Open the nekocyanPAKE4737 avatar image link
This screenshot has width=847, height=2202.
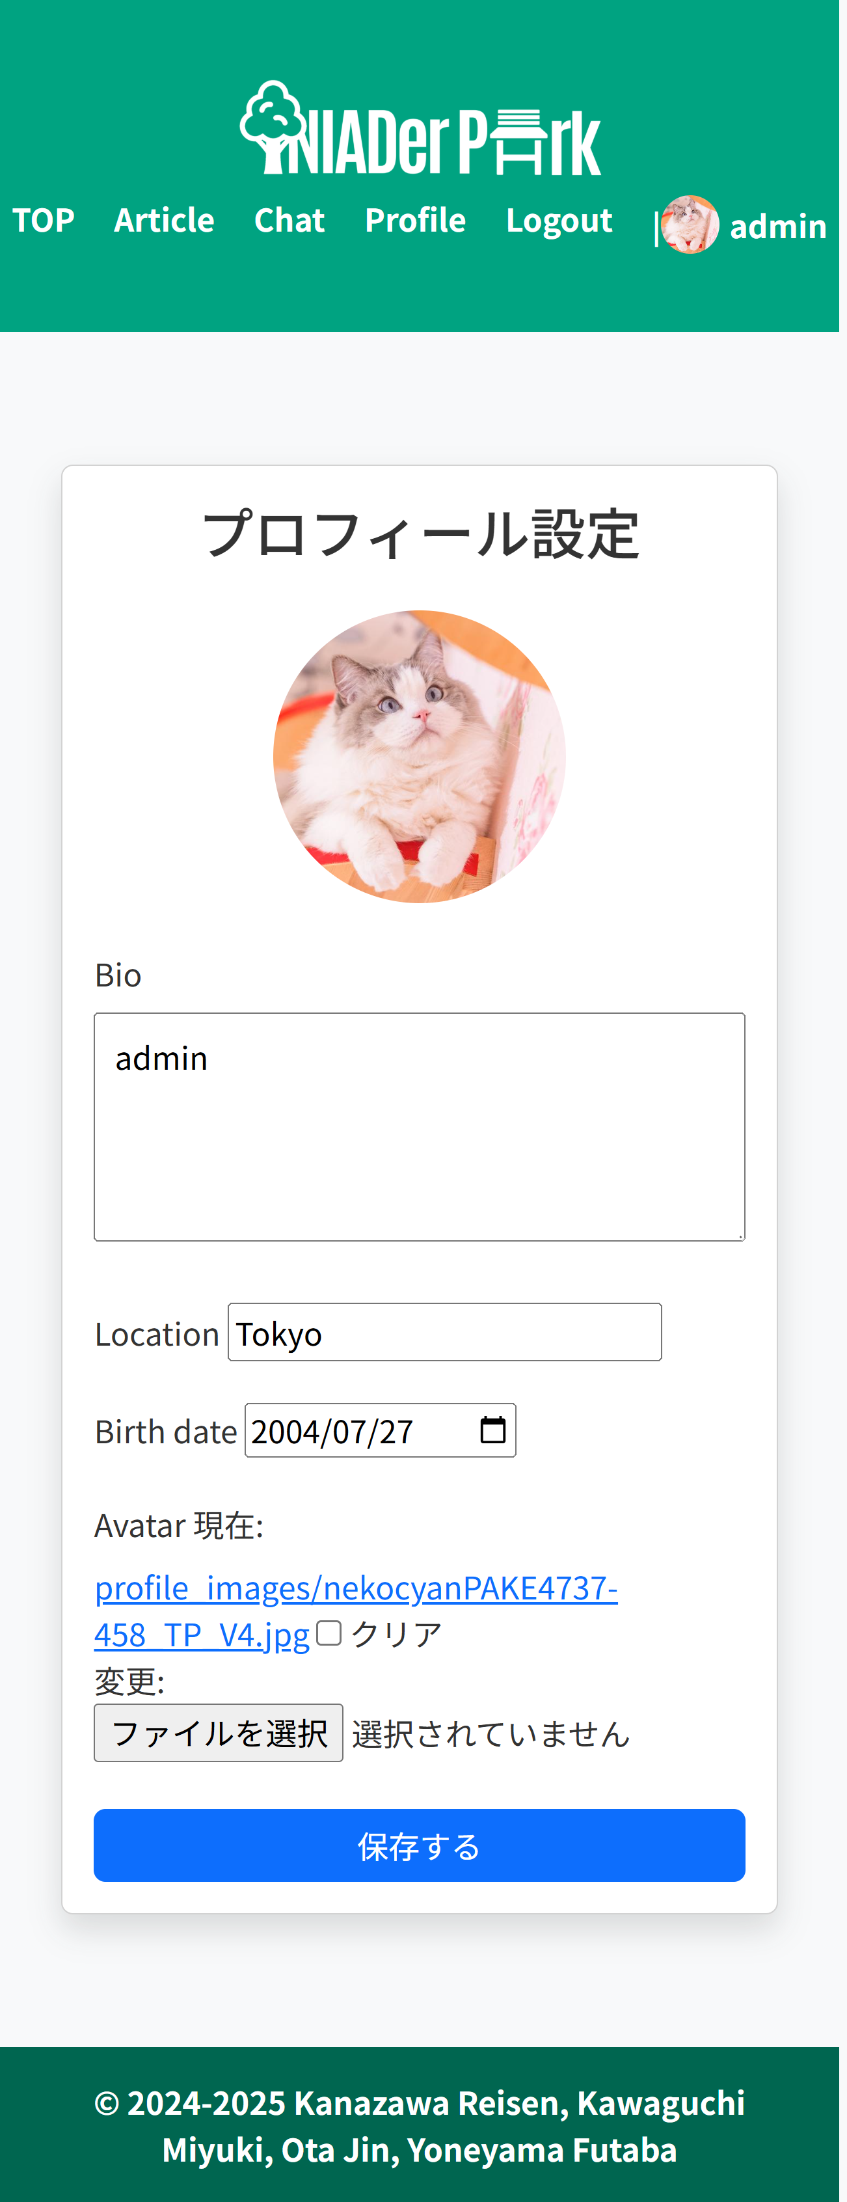[356, 1611]
